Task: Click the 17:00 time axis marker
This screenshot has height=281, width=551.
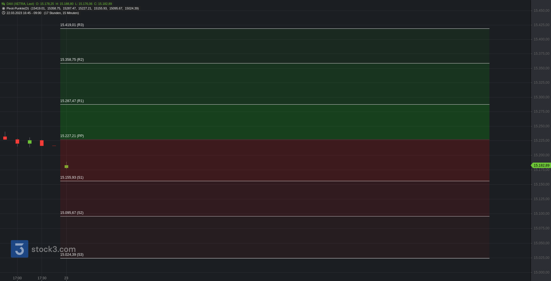Action: tap(17, 278)
